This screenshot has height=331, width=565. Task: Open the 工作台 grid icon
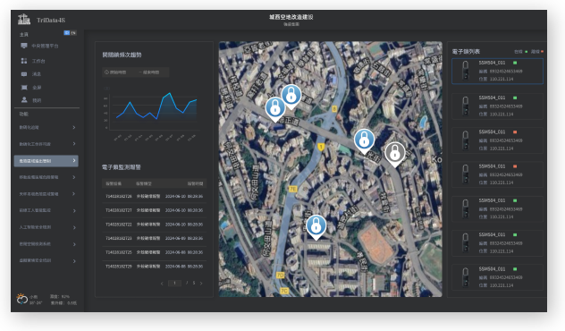click(24, 61)
